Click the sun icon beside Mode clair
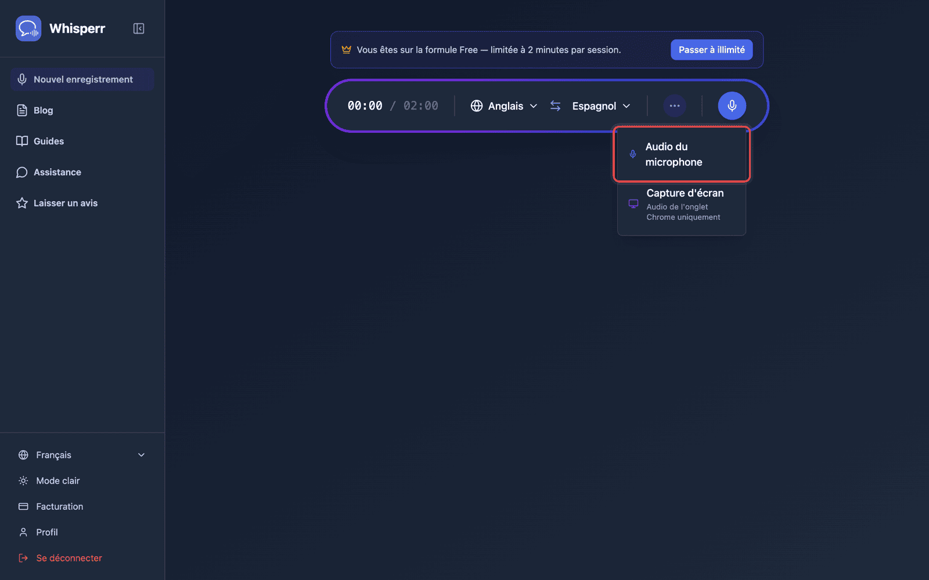This screenshot has width=929, height=580. [23, 481]
